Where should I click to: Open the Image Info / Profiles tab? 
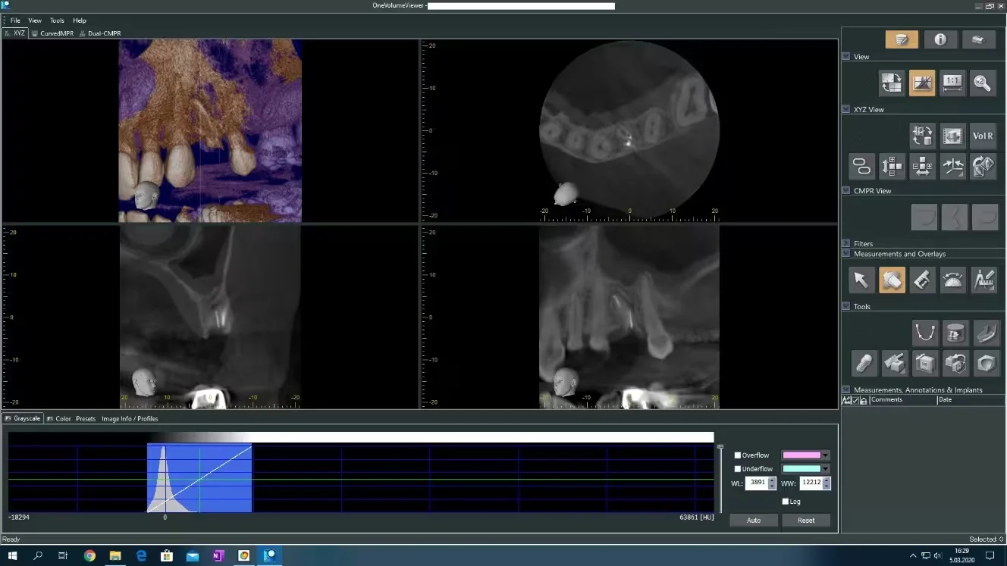point(130,418)
